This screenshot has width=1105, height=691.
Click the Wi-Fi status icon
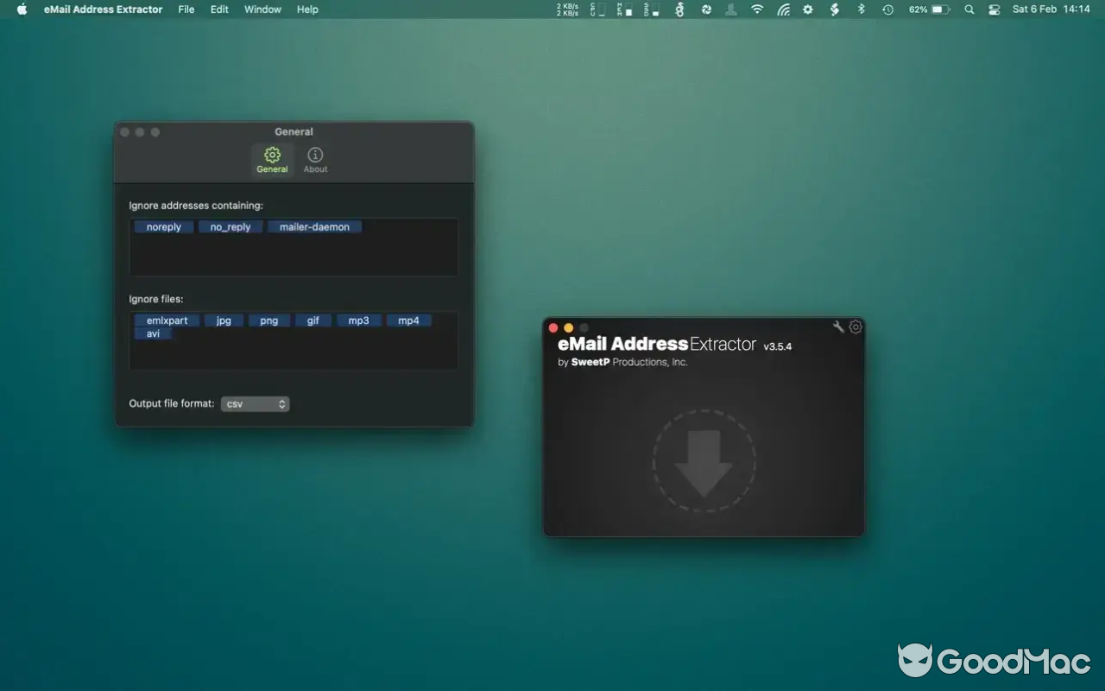point(757,10)
